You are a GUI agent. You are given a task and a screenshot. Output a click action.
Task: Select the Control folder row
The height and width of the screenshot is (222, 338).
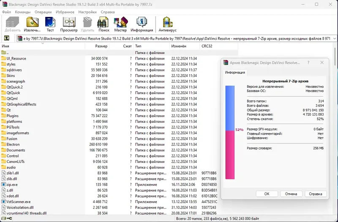click(x=119, y=156)
